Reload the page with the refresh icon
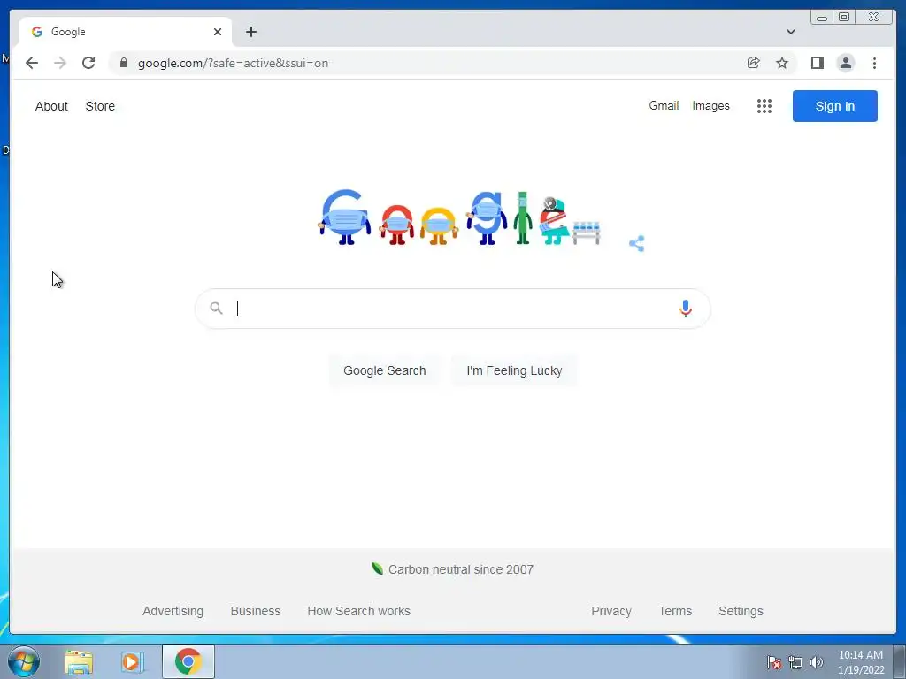906x679 pixels. pos(88,63)
